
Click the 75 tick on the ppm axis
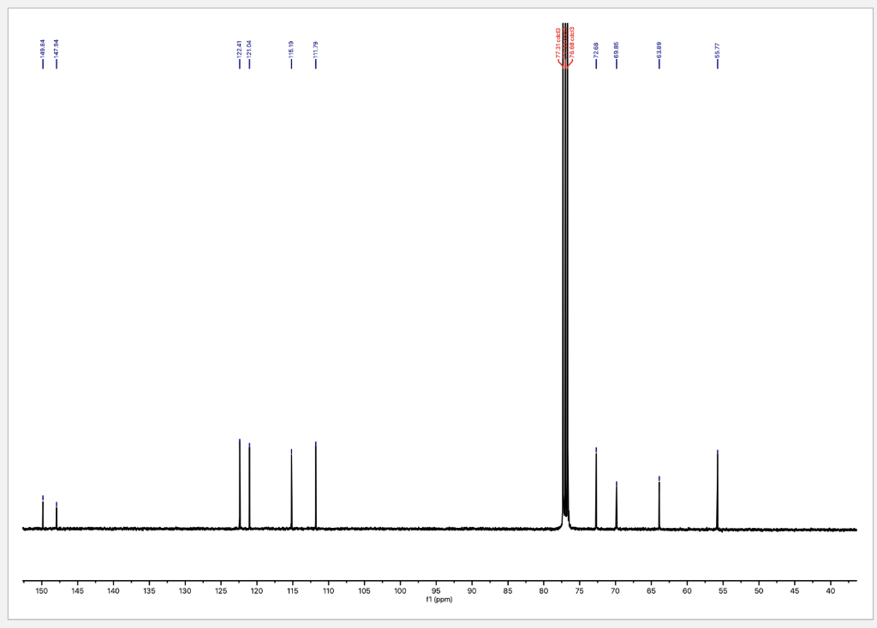580,590
